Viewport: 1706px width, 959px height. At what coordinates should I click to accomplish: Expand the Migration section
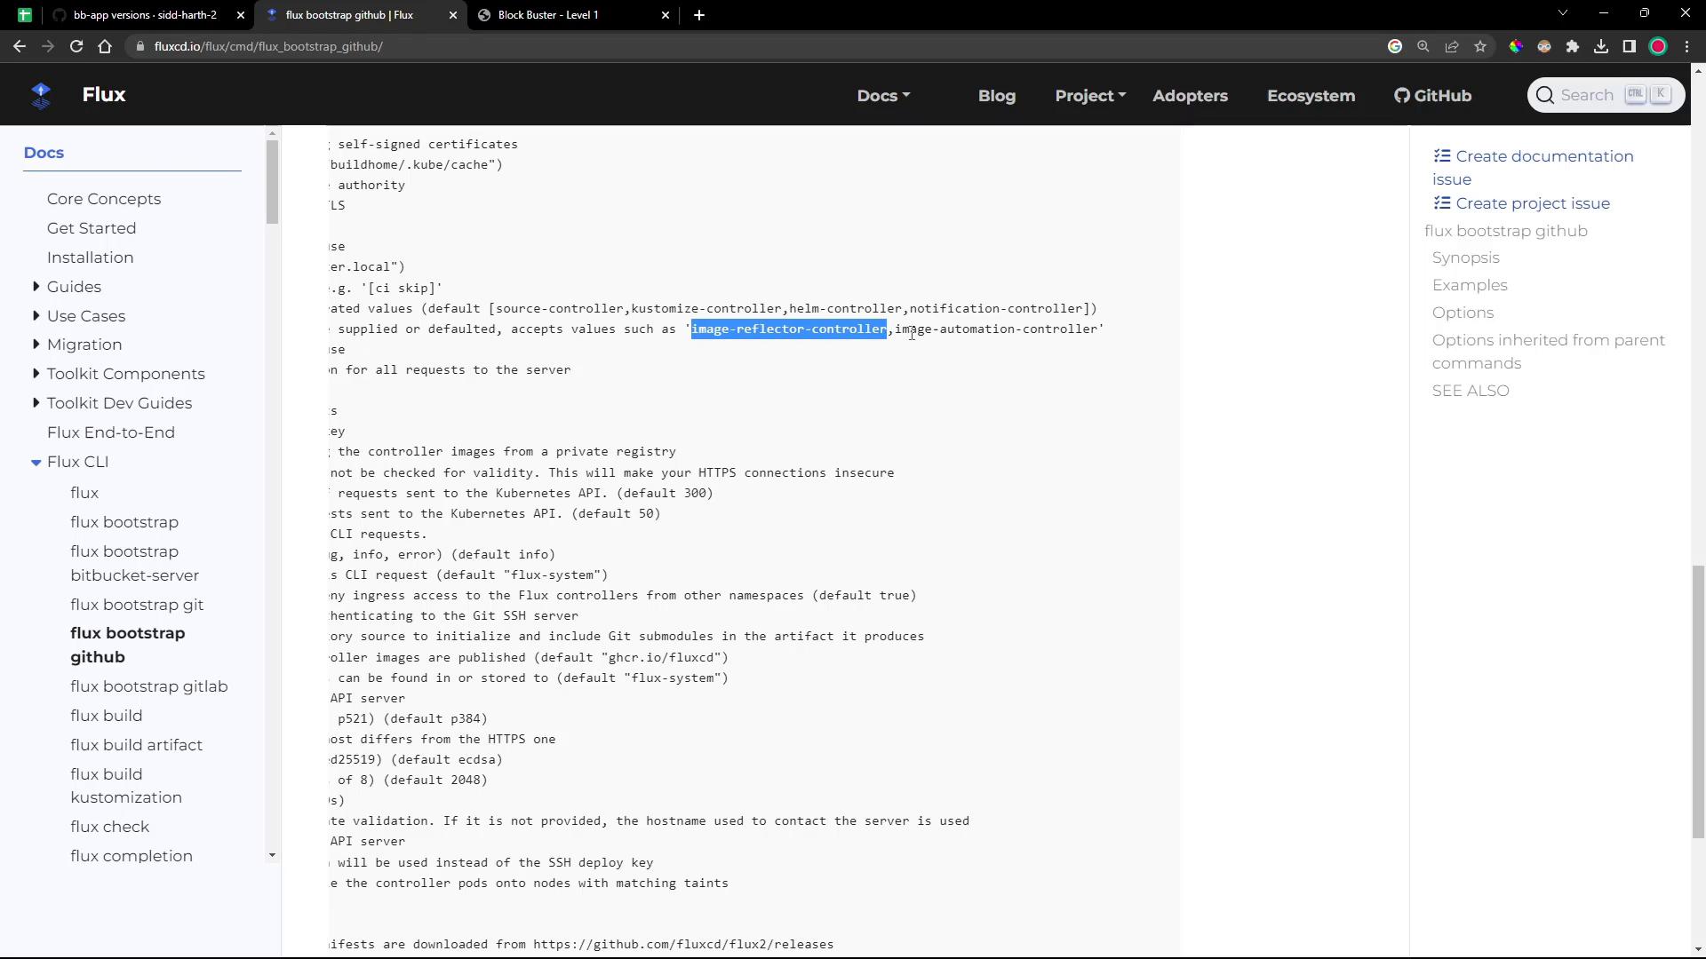(36, 344)
